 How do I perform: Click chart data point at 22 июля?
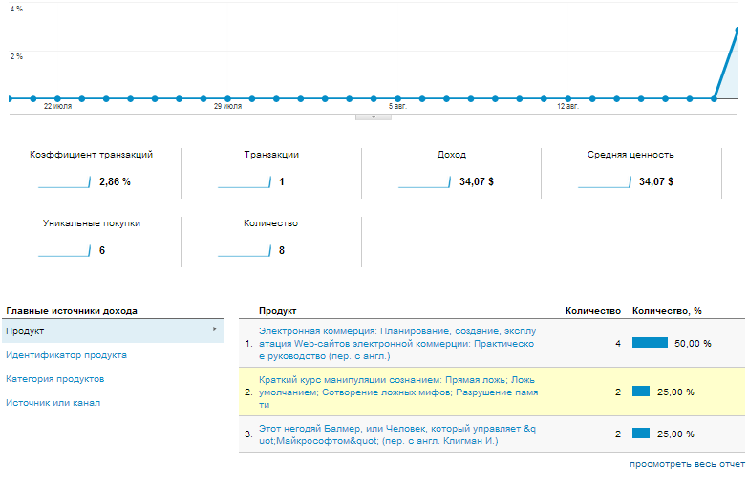57,97
